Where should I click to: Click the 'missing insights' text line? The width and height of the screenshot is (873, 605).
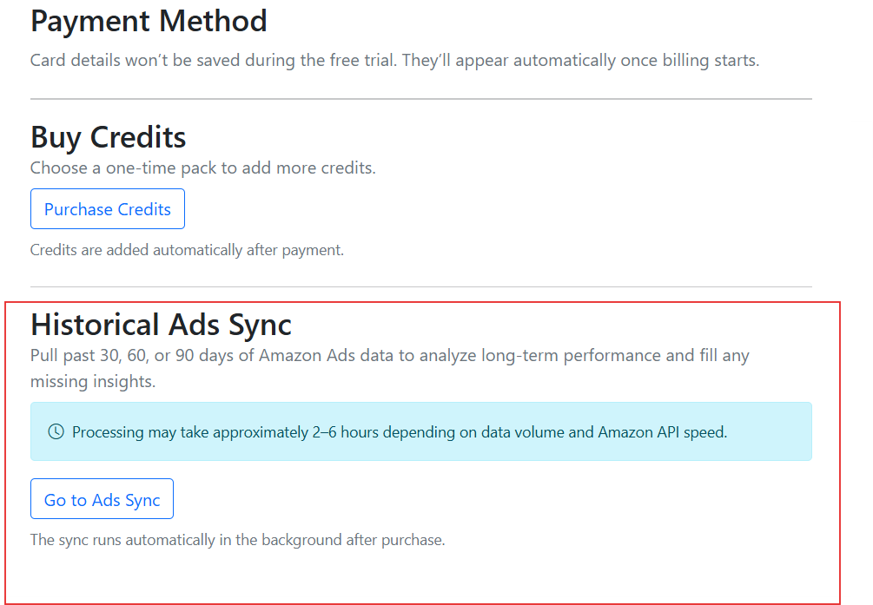93,382
